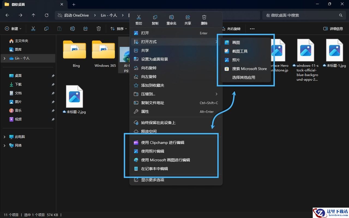
Task: Click the toolbar Share icon
Action: [x=86, y=29]
